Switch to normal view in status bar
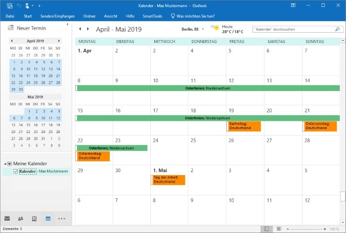The image size is (346, 233). (x=266, y=229)
